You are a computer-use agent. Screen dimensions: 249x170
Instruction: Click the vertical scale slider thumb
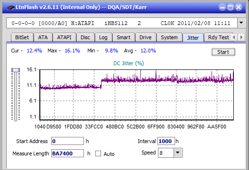16,70
